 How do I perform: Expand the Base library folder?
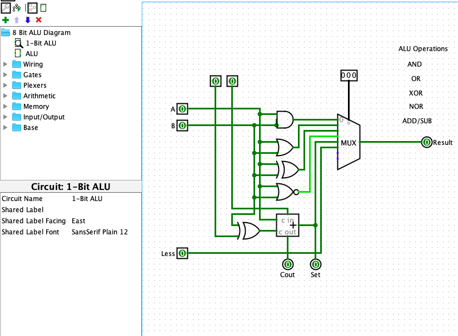click(x=5, y=128)
